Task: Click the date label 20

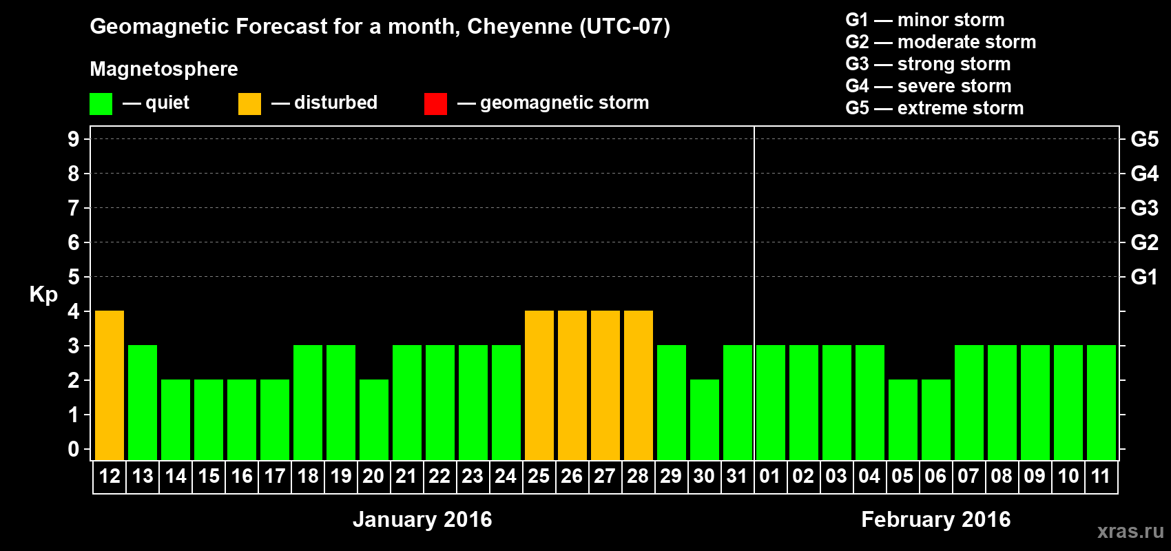Action: [373, 476]
